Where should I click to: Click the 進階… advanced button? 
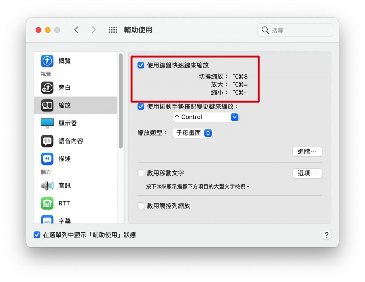(x=307, y=152)
